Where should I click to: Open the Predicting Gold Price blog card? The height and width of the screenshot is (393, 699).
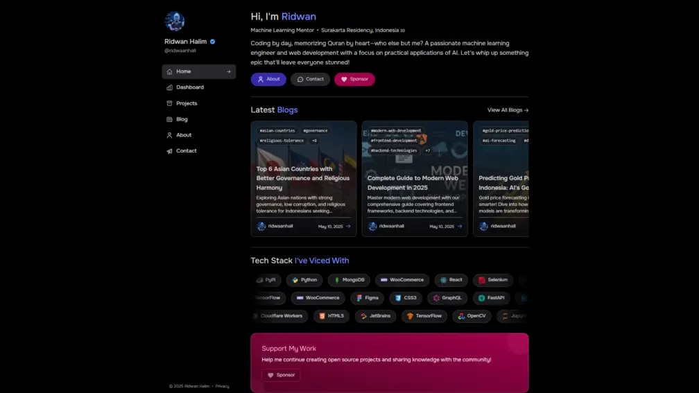501,179
